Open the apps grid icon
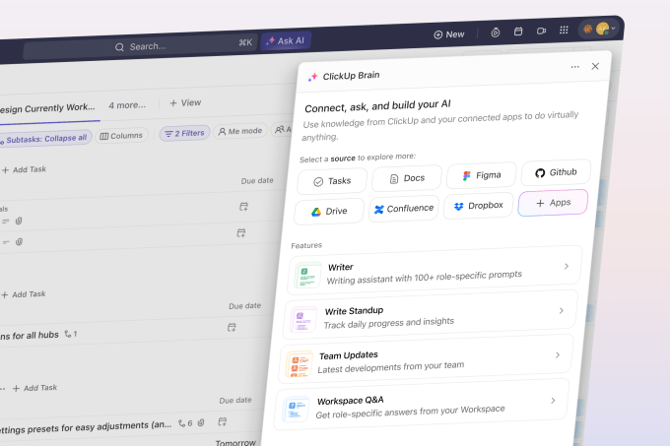The image size is (670, 446). coord(564,30)
